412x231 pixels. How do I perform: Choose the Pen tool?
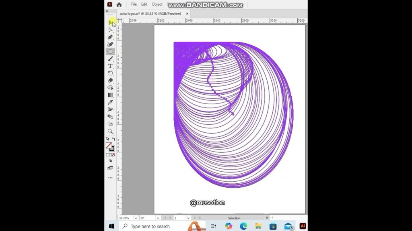pyautogui.click(x=111, y=36)
